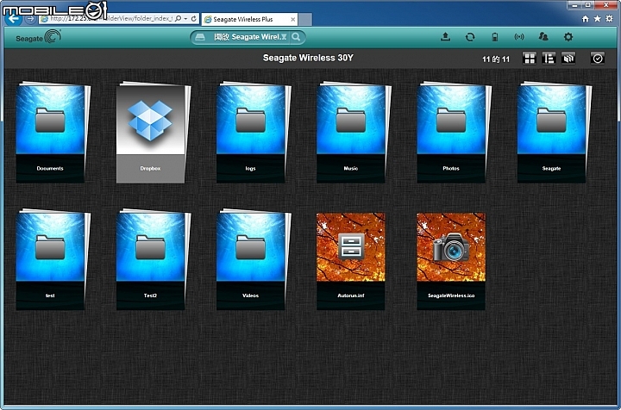Click the 11 of 11 item counter

(495, 59)
